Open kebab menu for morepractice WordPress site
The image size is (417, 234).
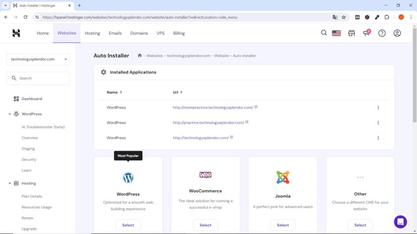(378, 107)
